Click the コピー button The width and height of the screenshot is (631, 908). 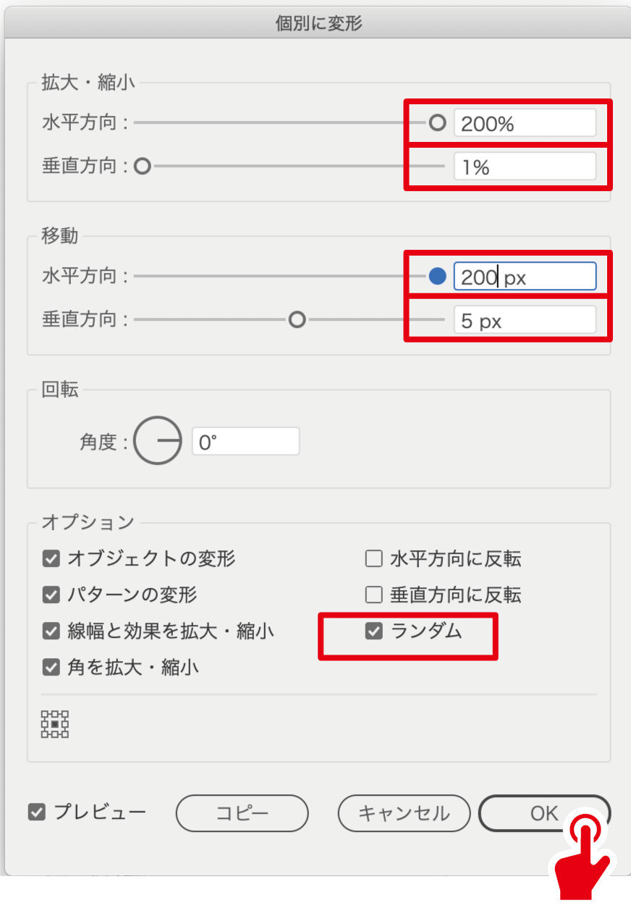coord(242,813)
